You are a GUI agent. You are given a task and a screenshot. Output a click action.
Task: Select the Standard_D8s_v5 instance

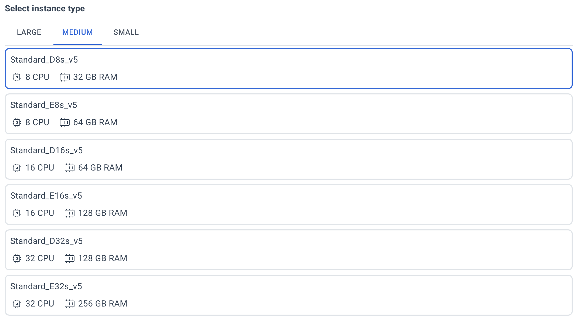(289, 69)
